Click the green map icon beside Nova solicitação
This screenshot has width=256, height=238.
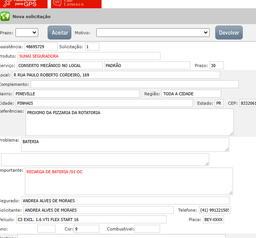(5, 17)
